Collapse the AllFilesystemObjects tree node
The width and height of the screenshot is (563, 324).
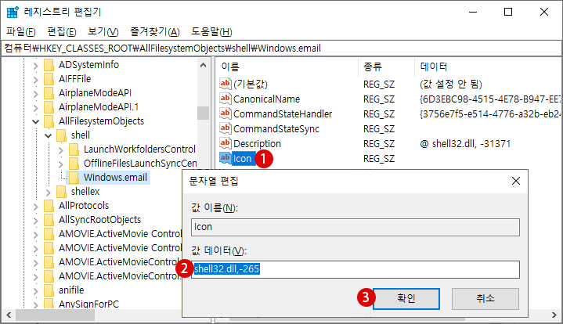(x=35, y=121)
